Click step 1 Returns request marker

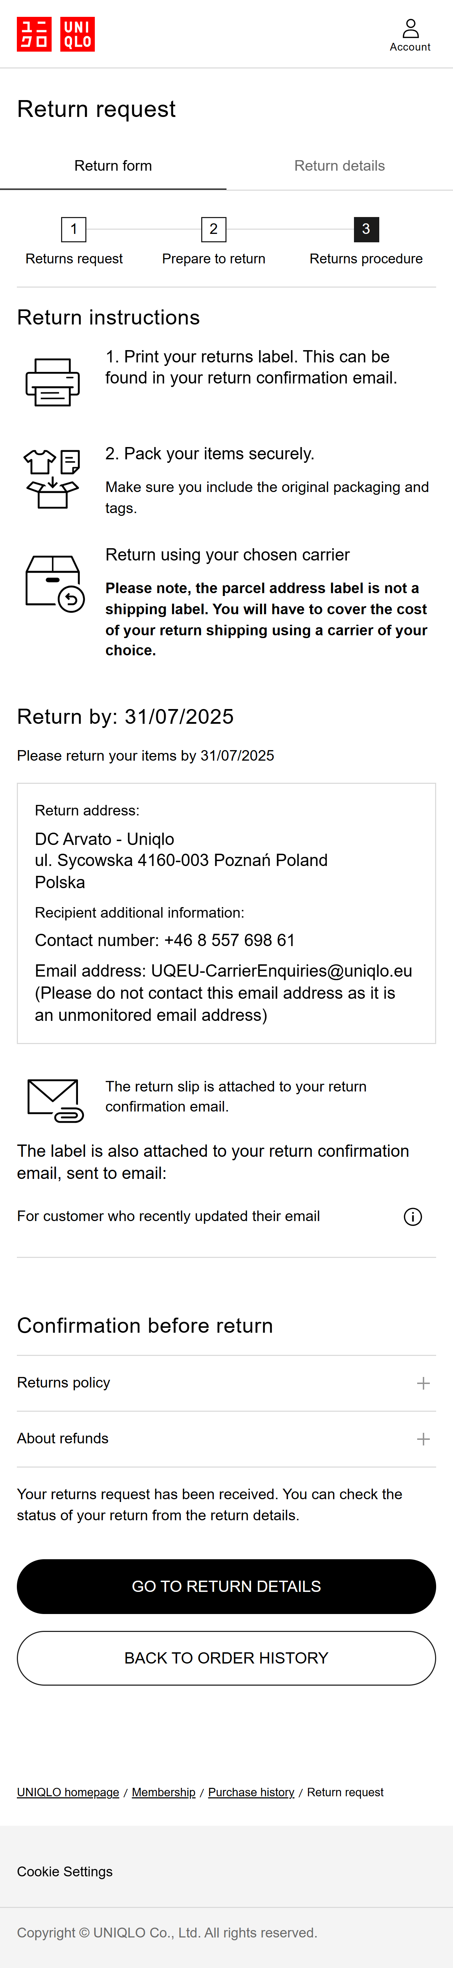(73, 229)
